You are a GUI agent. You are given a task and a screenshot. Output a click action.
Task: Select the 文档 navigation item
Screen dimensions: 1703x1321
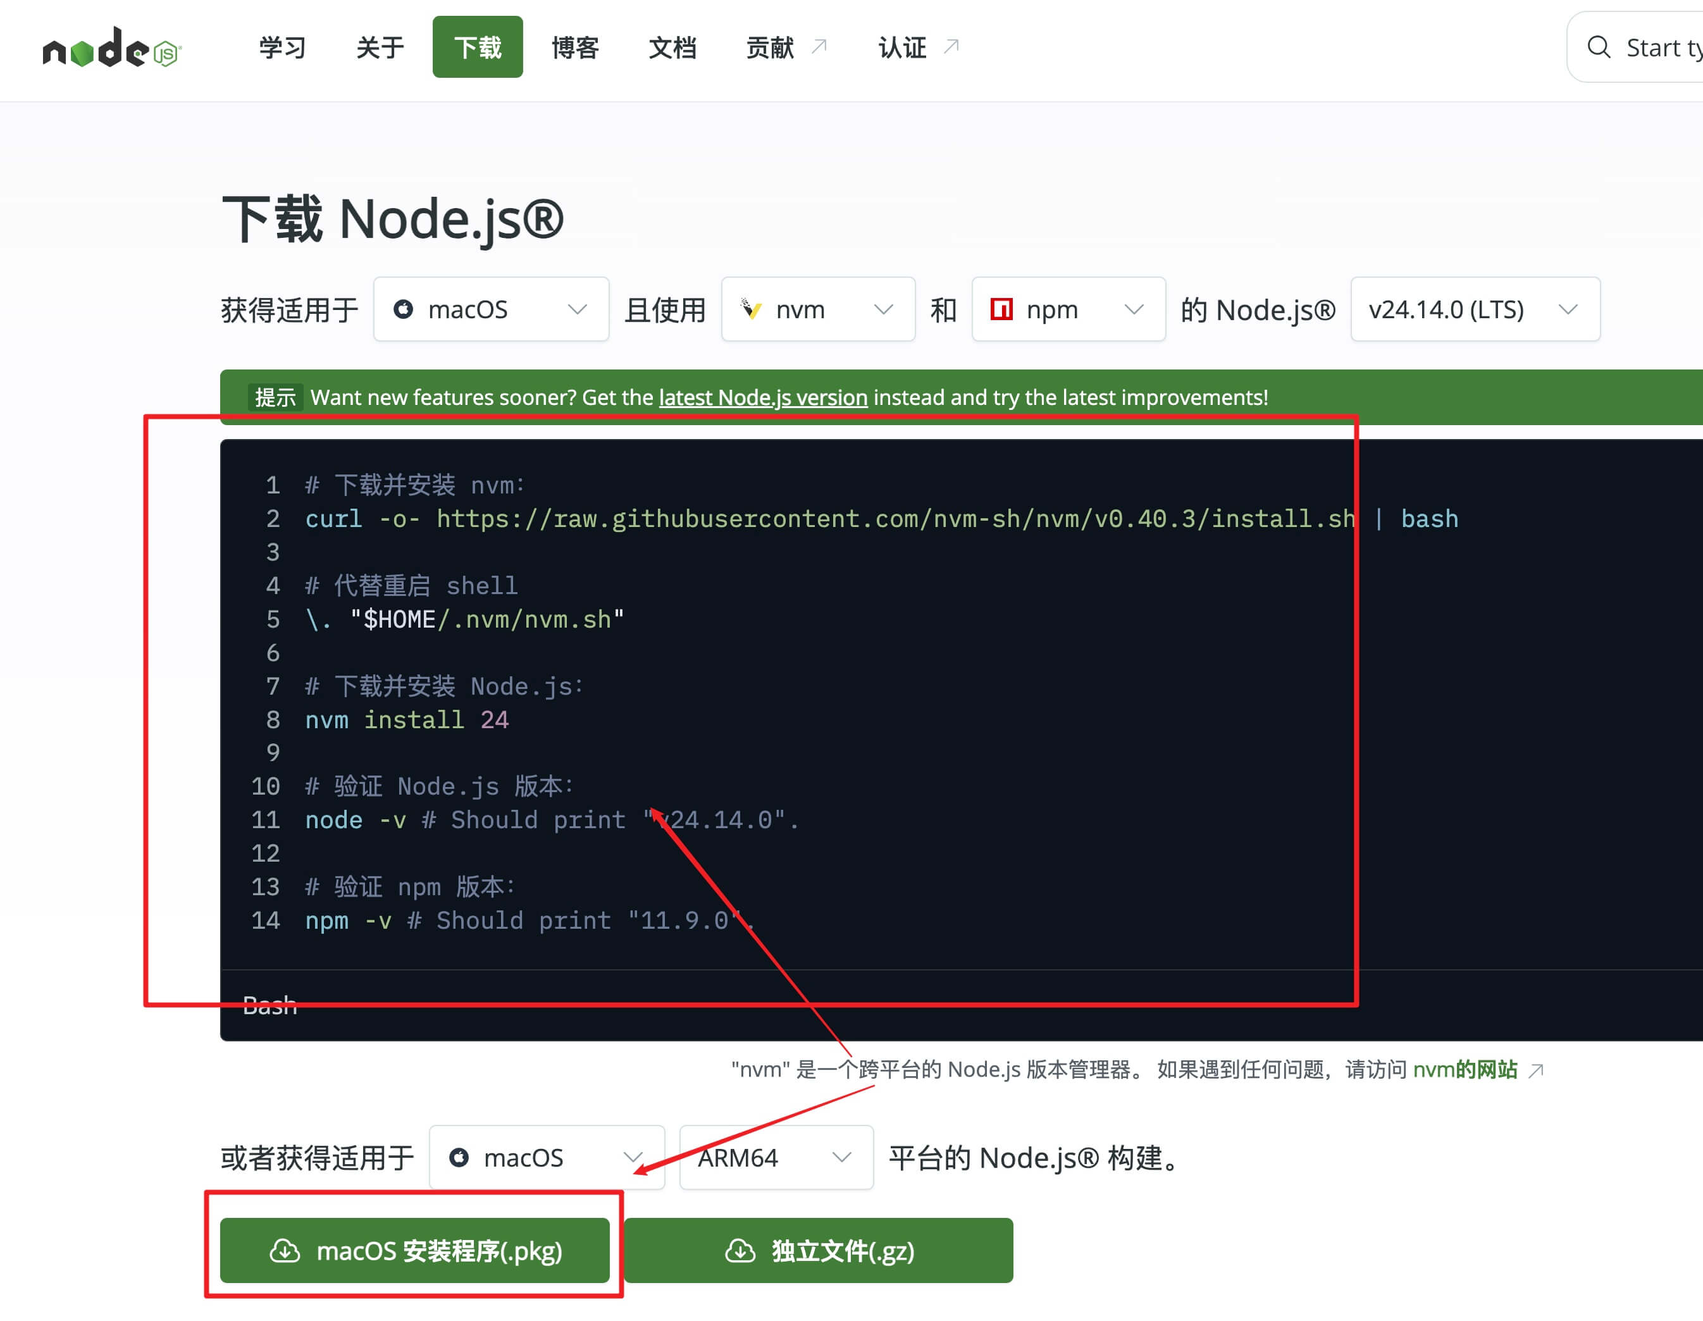[x=672, y=47]
